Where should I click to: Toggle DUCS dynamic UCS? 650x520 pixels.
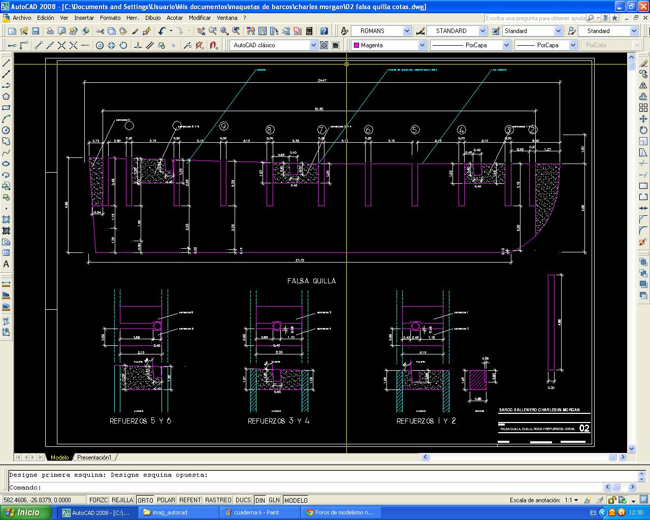[x=243, y=500]
